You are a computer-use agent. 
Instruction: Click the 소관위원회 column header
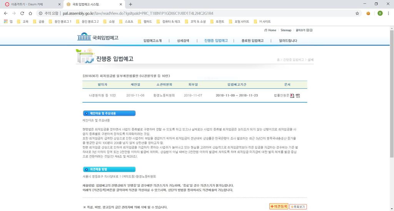(x=164, y=85)
